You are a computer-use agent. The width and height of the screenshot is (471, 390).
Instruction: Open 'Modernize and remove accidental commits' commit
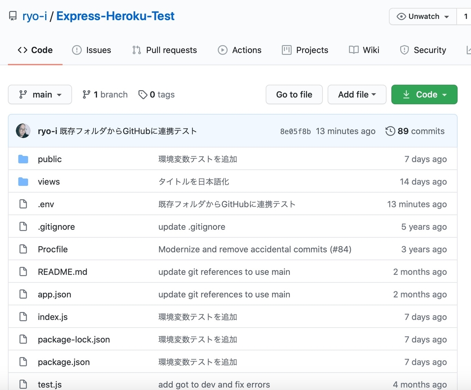coord(243,249)
